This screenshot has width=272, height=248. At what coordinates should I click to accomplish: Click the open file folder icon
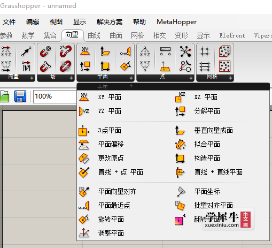(4, 96)
